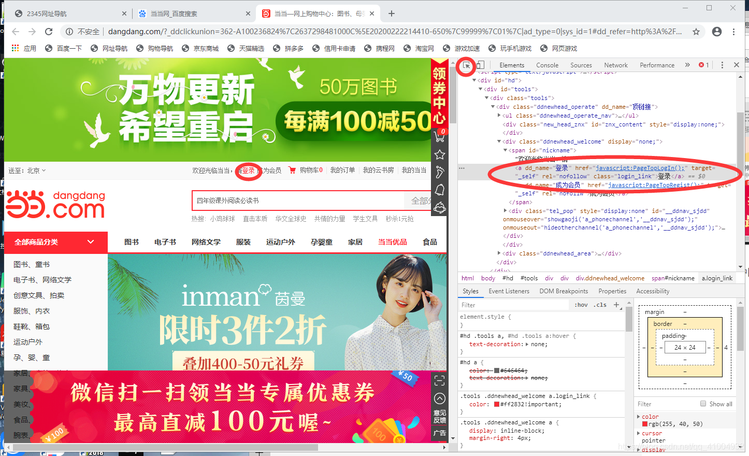Viewport: 749px width, 456px height.
Task: Collapse the div id="hd" node
Action: pos(474,80)
